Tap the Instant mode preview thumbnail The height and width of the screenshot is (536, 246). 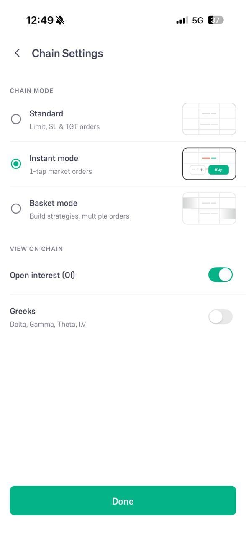(x=209, y=164)
